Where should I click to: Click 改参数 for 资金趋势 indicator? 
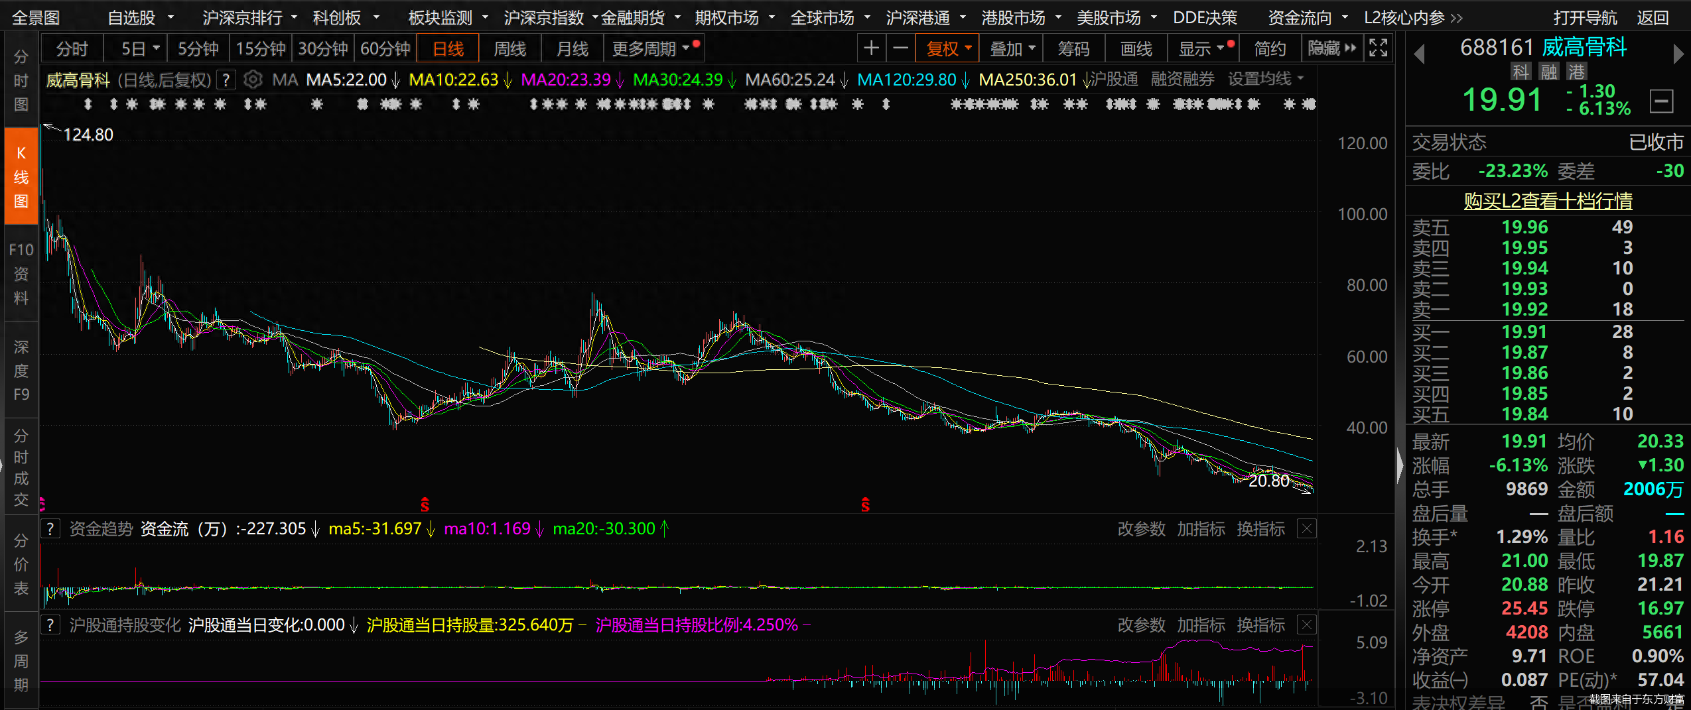(1141, 529)
